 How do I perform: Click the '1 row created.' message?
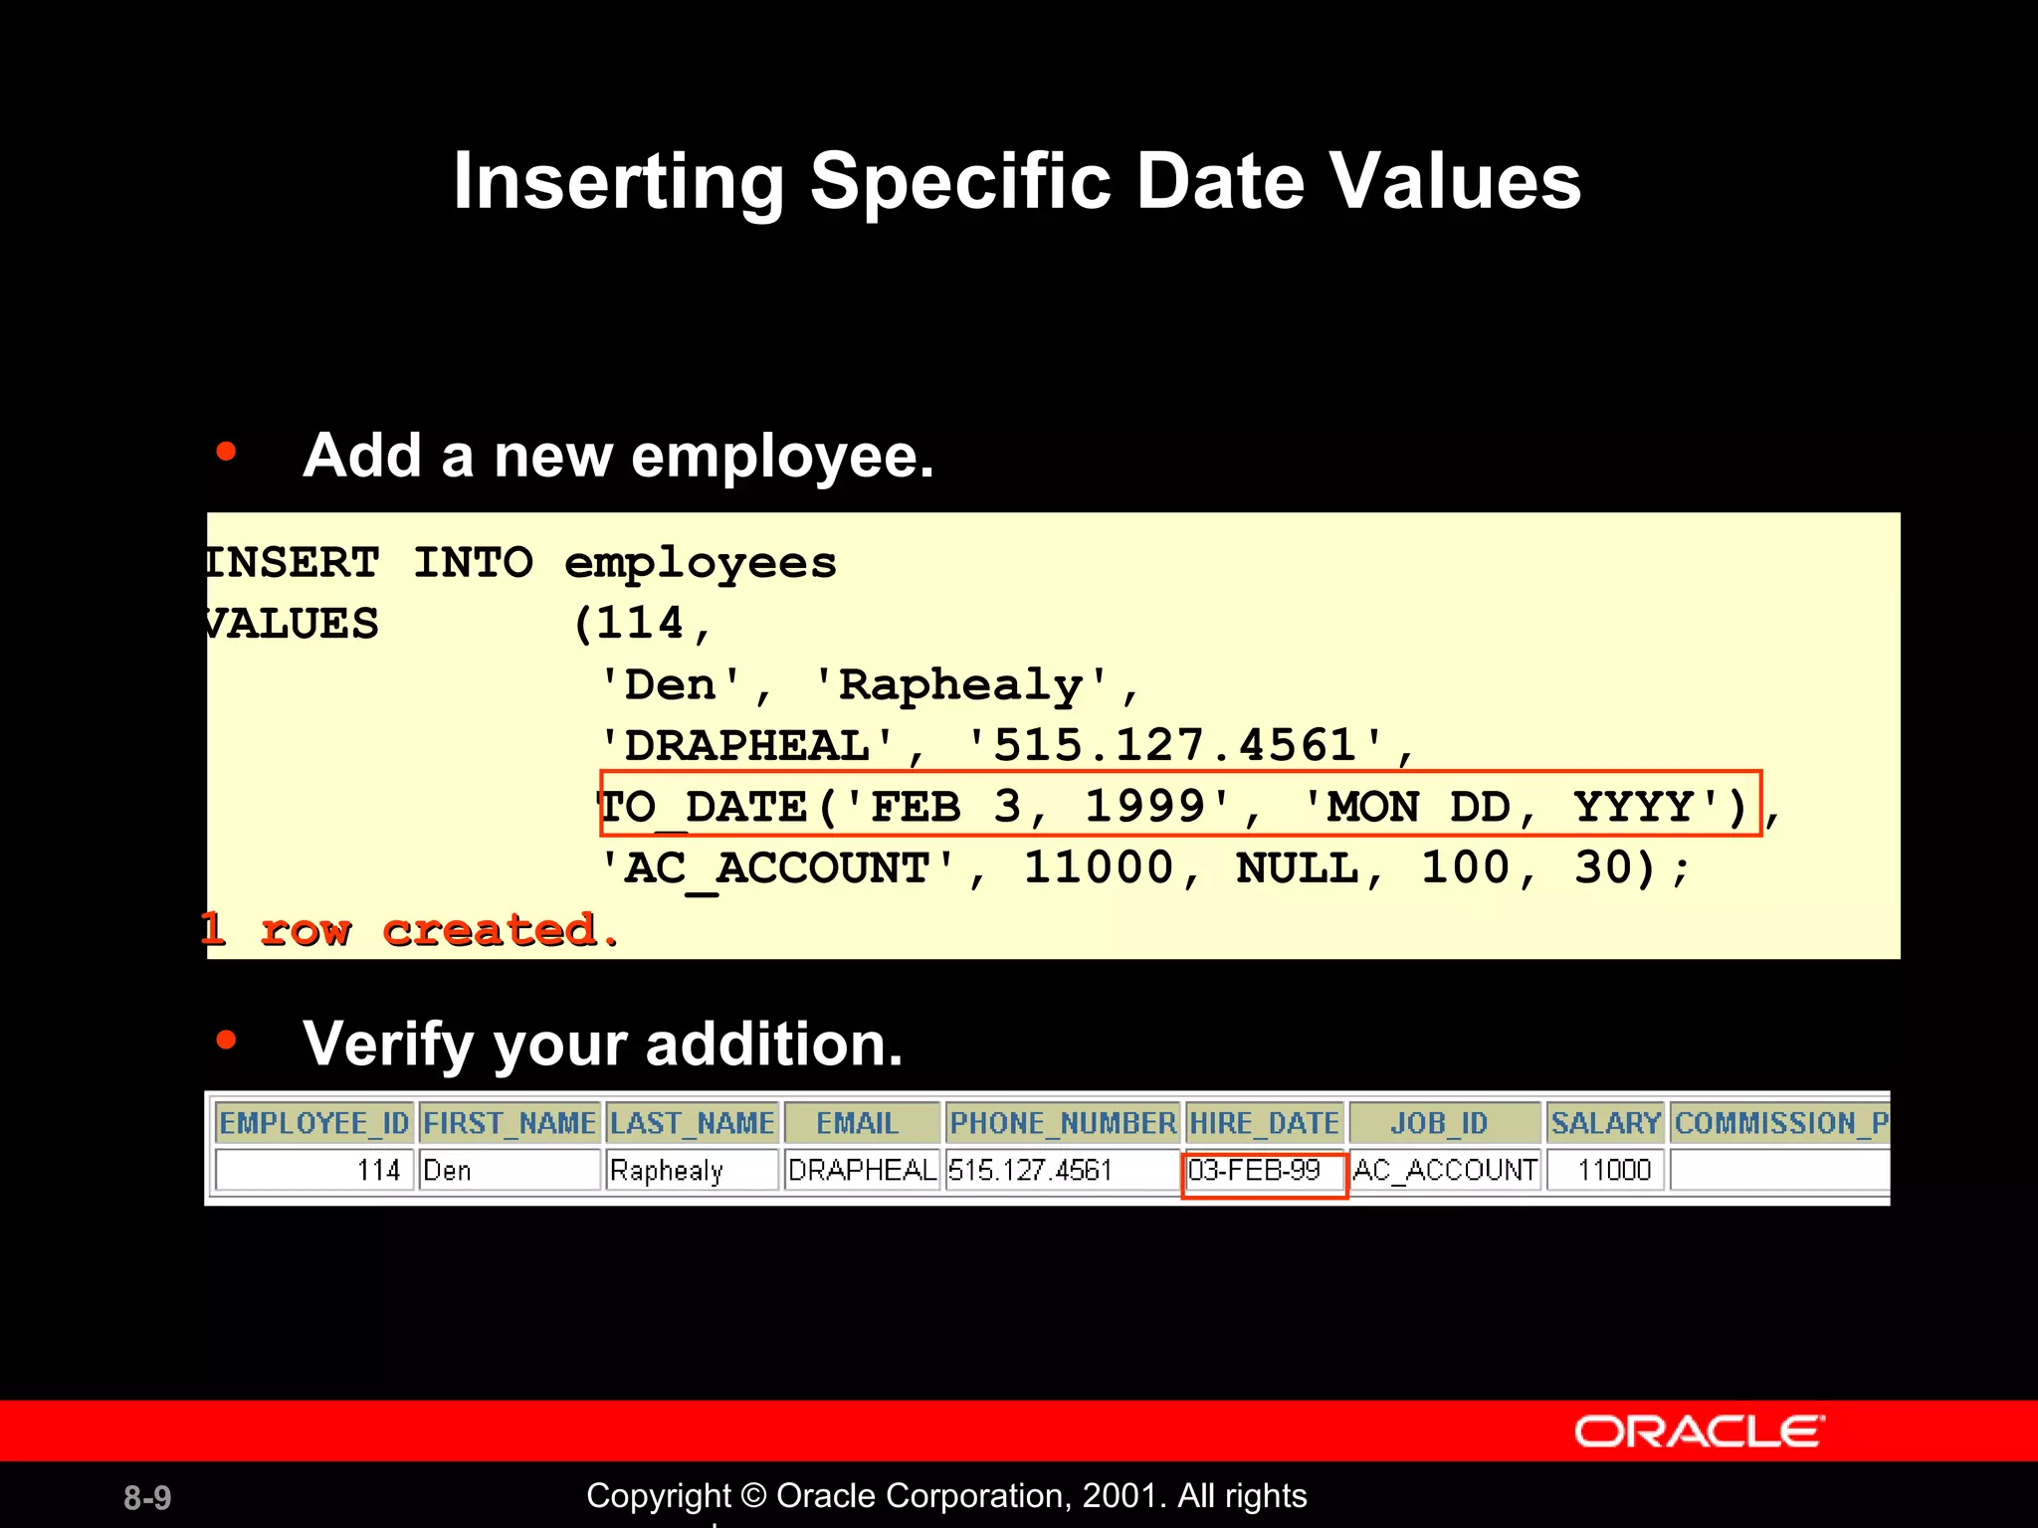[x=410, y=930]
